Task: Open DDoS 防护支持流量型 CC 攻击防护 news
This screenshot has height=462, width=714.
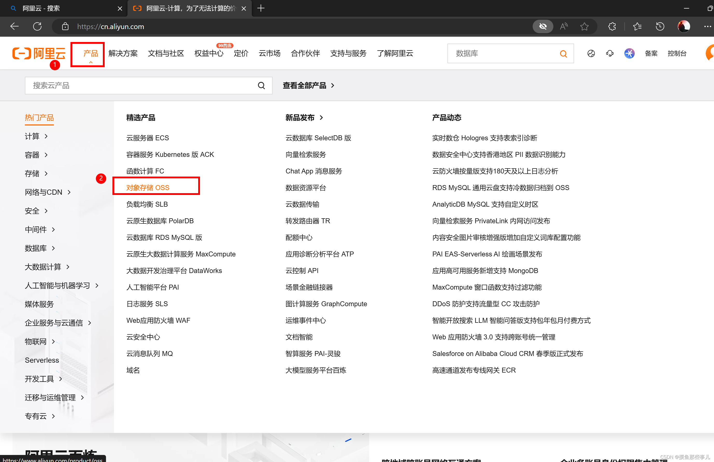Action: coord(486,304)
